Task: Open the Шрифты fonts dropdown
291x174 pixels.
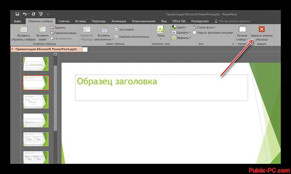Action: 181,32
